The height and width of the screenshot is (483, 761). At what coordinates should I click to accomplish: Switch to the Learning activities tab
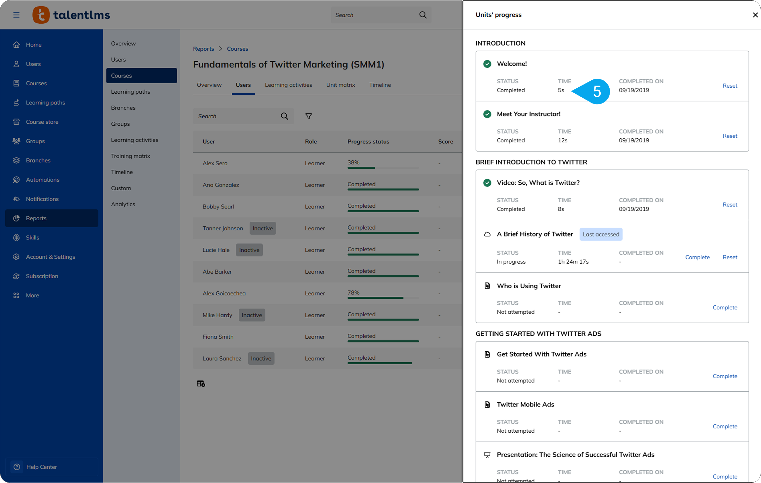click(x=288, y=85)
